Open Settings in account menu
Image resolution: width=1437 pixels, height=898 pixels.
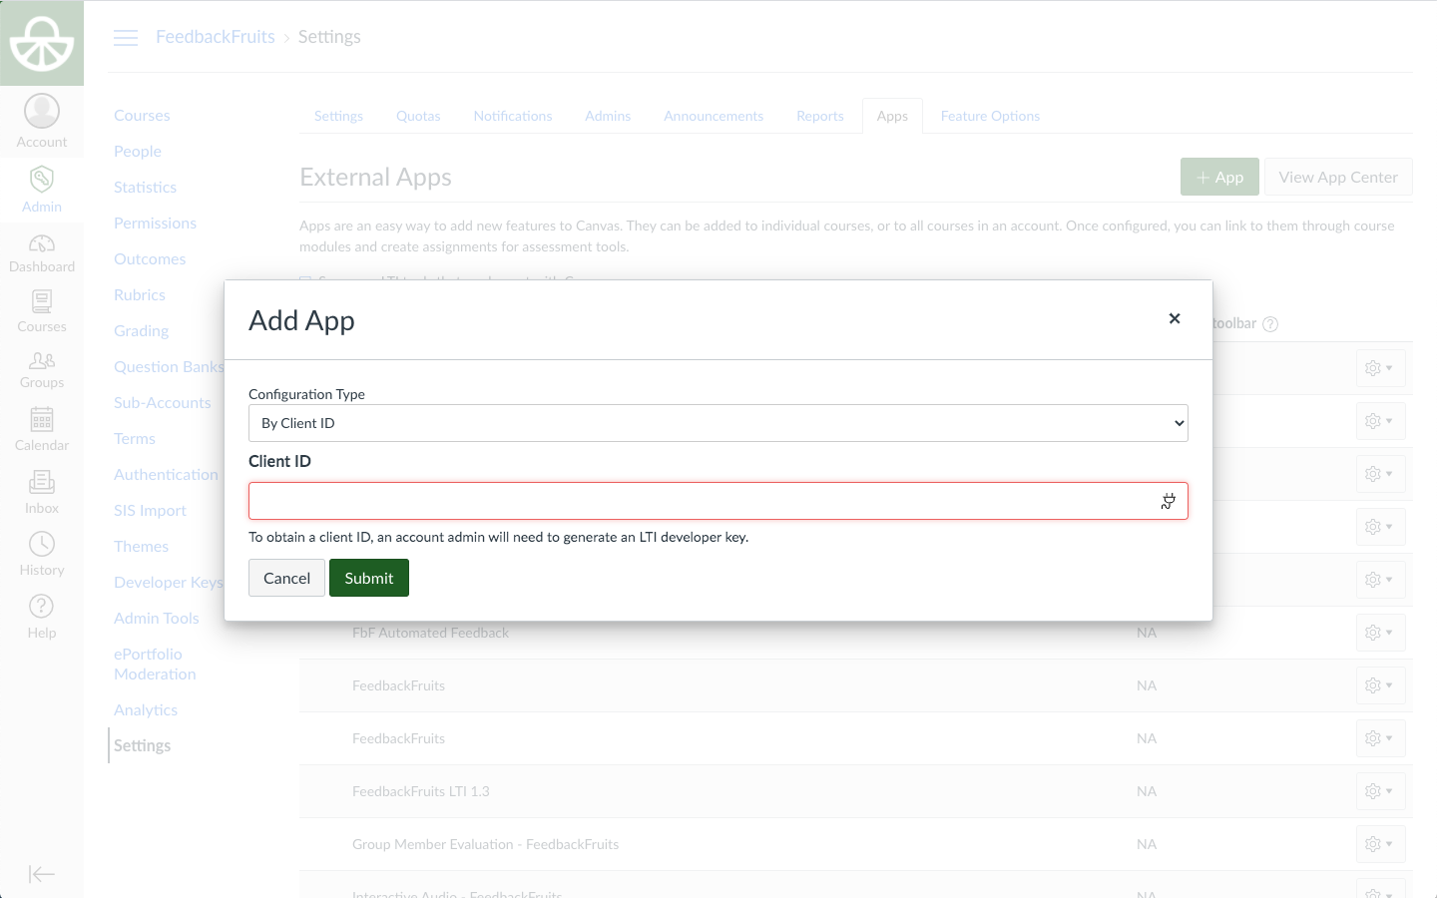point(142,746)
